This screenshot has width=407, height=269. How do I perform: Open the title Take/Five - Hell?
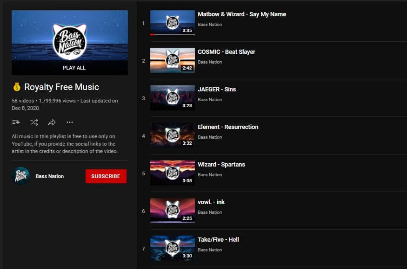(218, 240)
